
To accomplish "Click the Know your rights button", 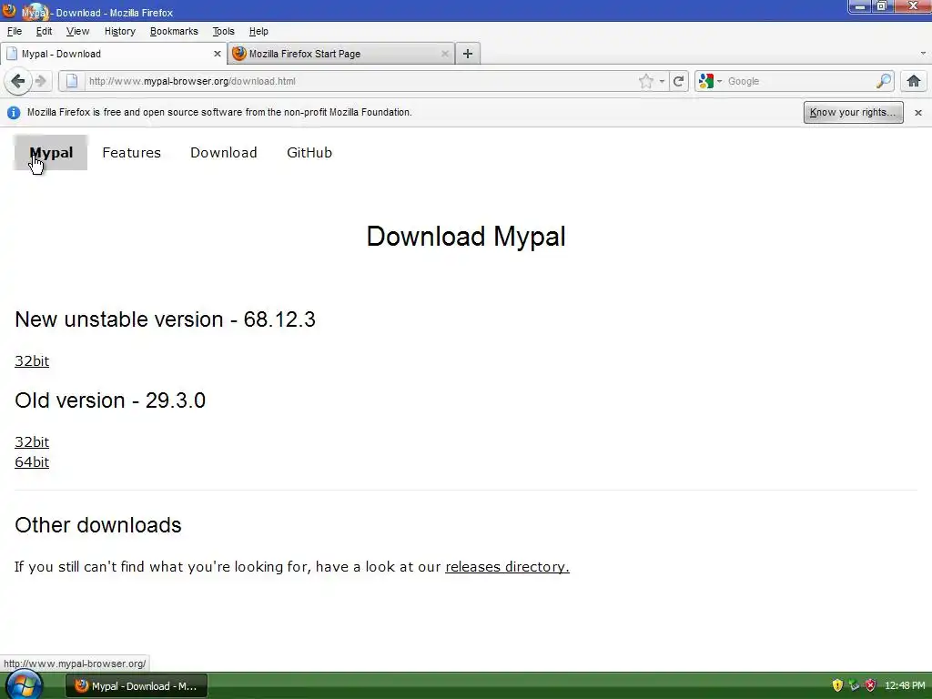I will coord(853,112).
